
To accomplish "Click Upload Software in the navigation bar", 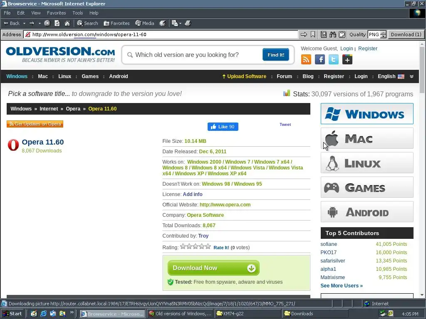I will point(244,76).
